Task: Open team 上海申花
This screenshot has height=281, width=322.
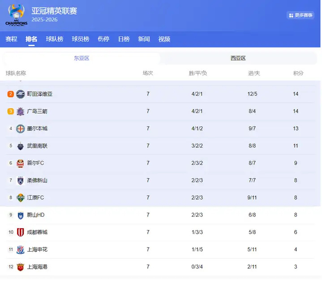Action: (x=37, y=249)
